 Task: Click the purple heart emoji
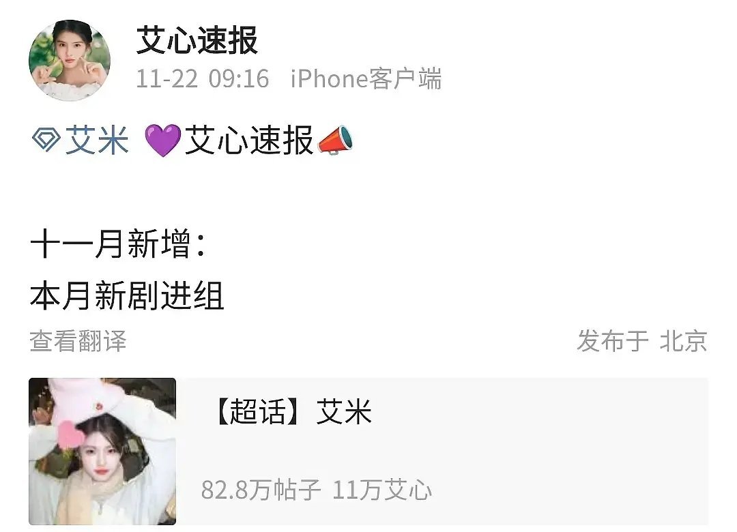tap(162, 141)
